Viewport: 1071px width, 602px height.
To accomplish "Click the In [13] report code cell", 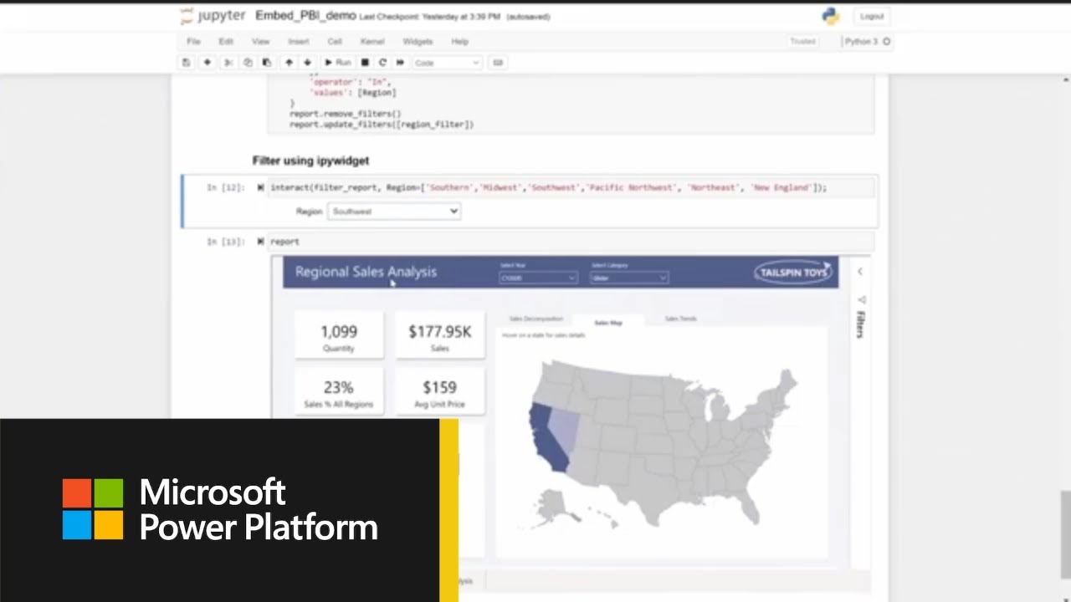I will click(571, 242).
